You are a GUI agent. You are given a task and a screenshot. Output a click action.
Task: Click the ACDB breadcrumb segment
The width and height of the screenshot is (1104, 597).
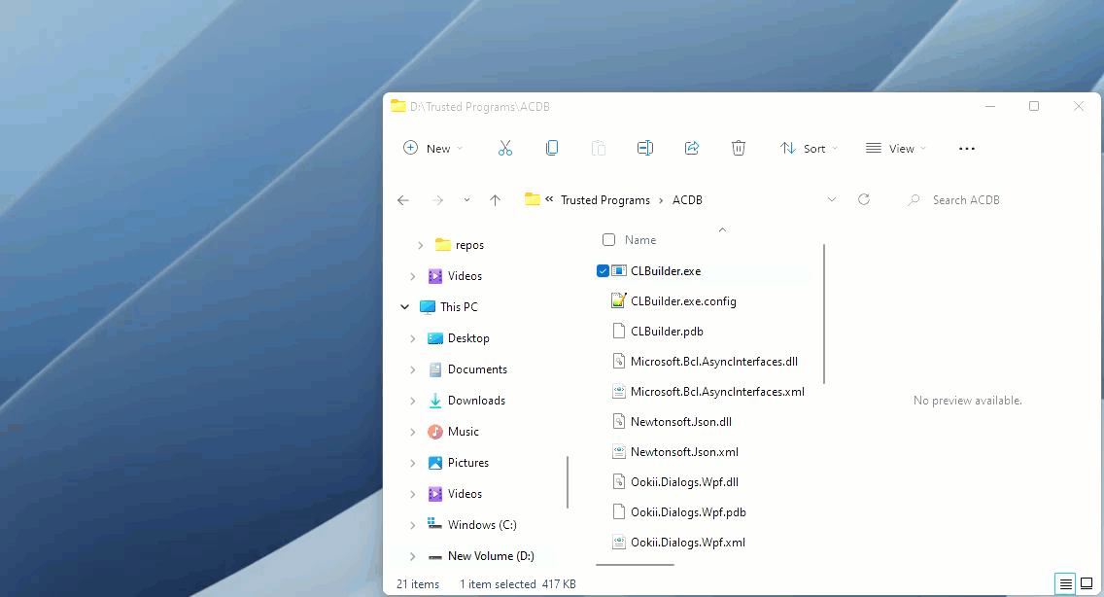[687, 200]
